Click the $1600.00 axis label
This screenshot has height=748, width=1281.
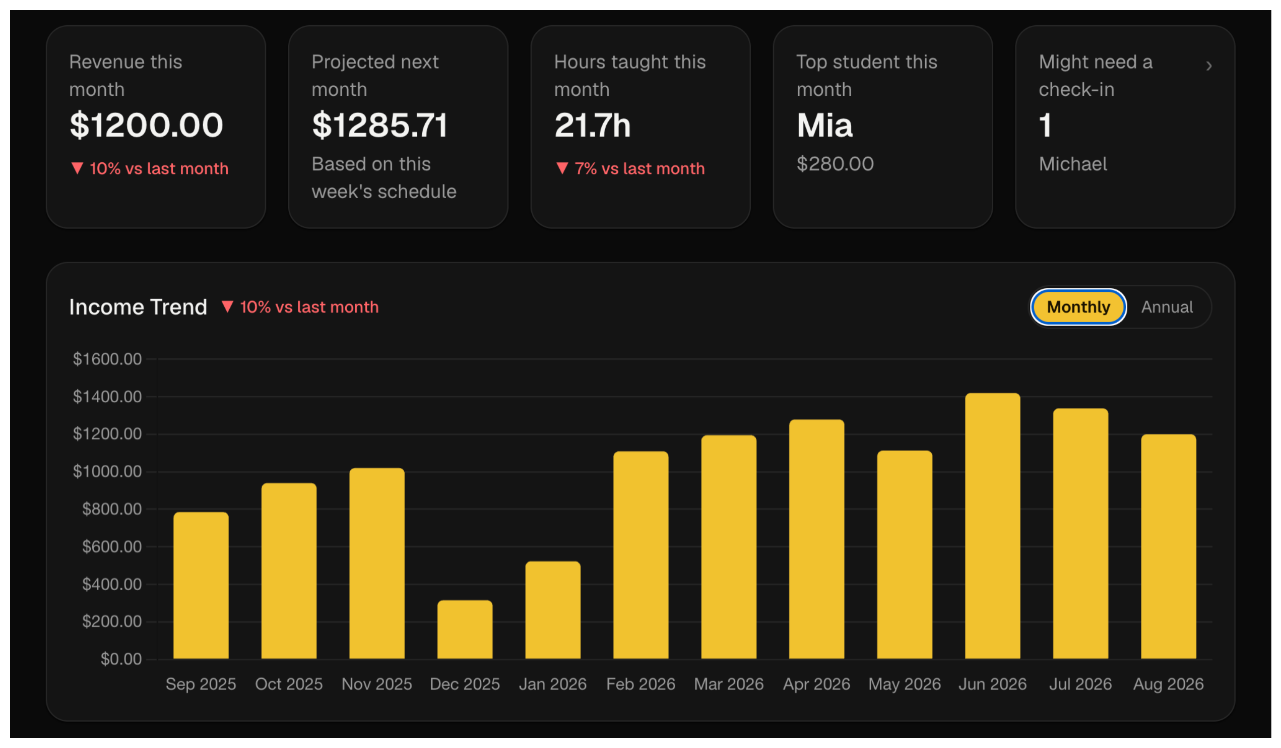(x=107, y=359)
